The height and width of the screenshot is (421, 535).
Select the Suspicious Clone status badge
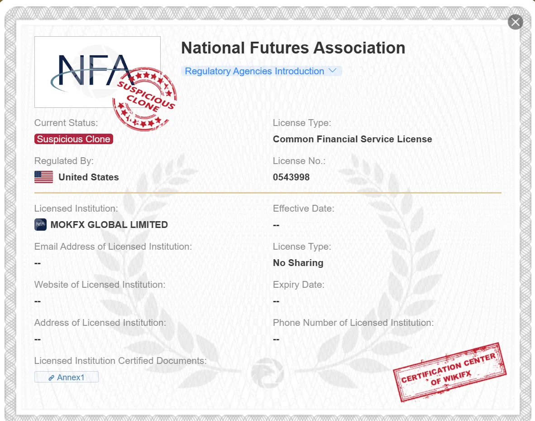[74, 139]
